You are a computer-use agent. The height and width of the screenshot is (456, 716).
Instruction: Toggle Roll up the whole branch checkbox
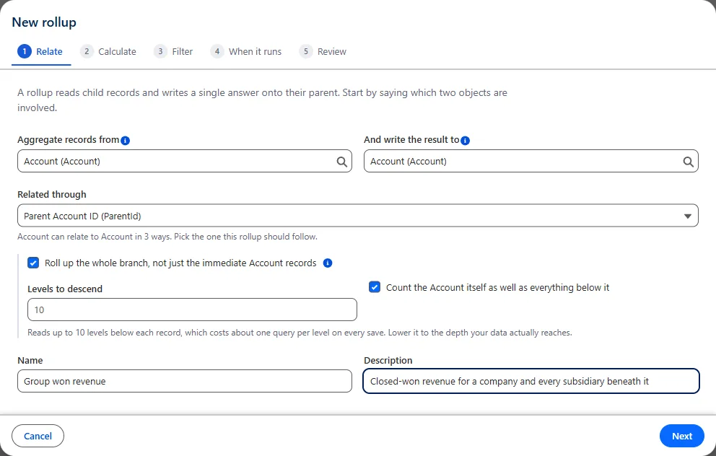[33, 263]
